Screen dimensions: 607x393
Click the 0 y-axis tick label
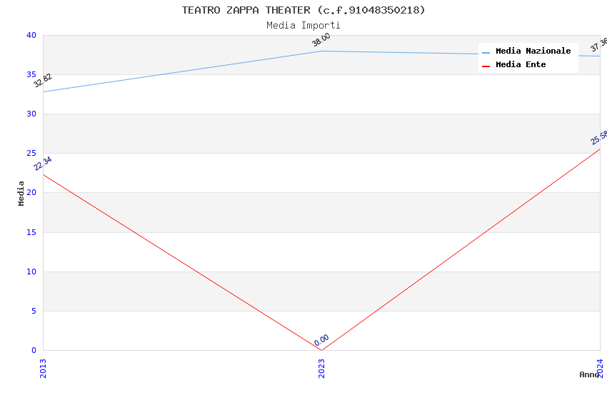tap(34, 350)
